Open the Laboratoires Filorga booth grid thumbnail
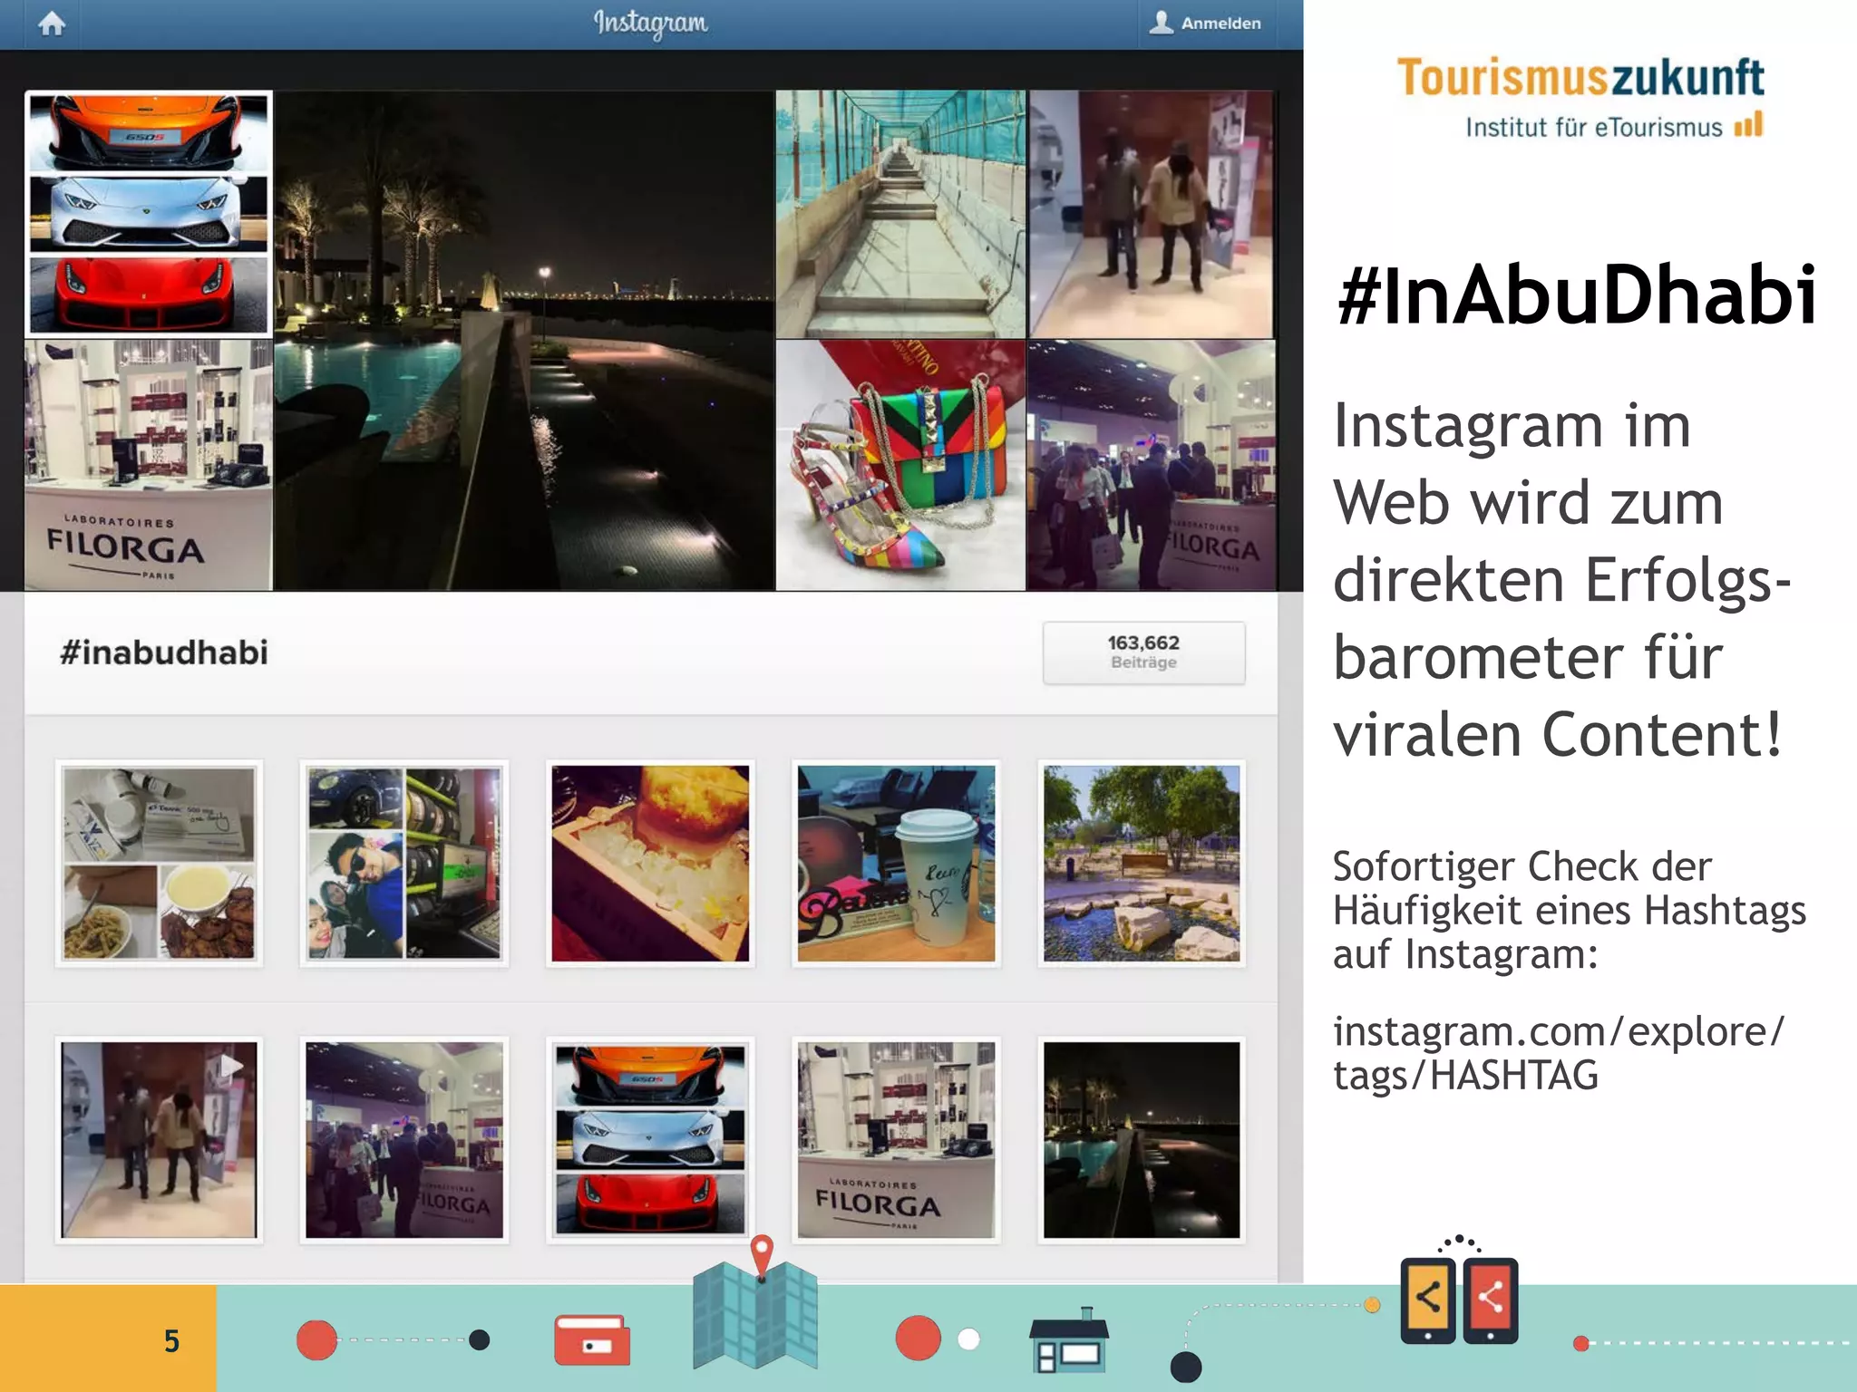1857x1392 pixels. point(896,1140)
